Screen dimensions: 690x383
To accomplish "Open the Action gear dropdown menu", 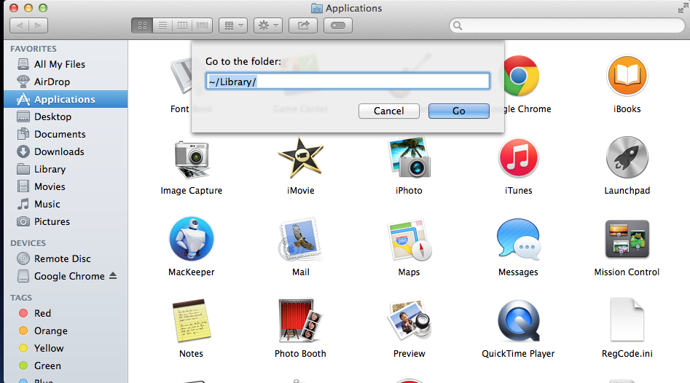I will (x=267, y=25).
